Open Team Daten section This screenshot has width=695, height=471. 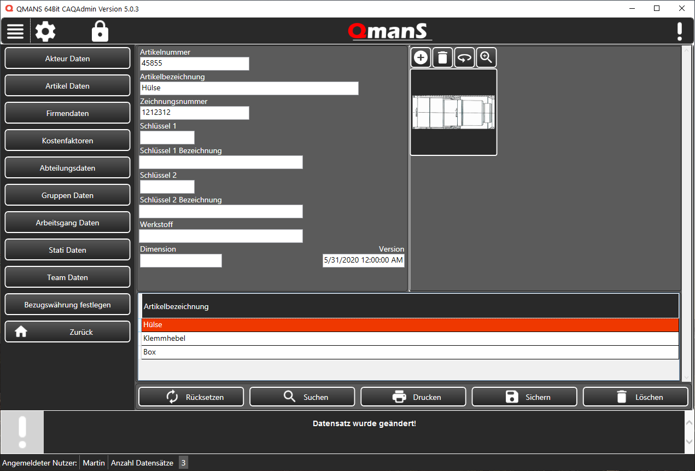(x=68, y=277)
